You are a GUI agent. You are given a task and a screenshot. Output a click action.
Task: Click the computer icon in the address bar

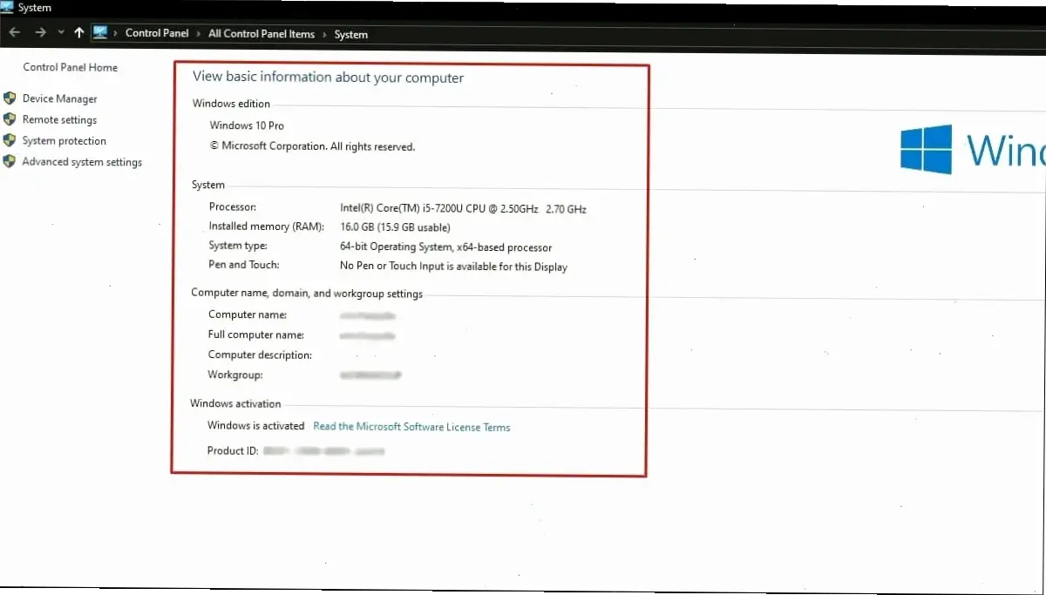point(100,33)
